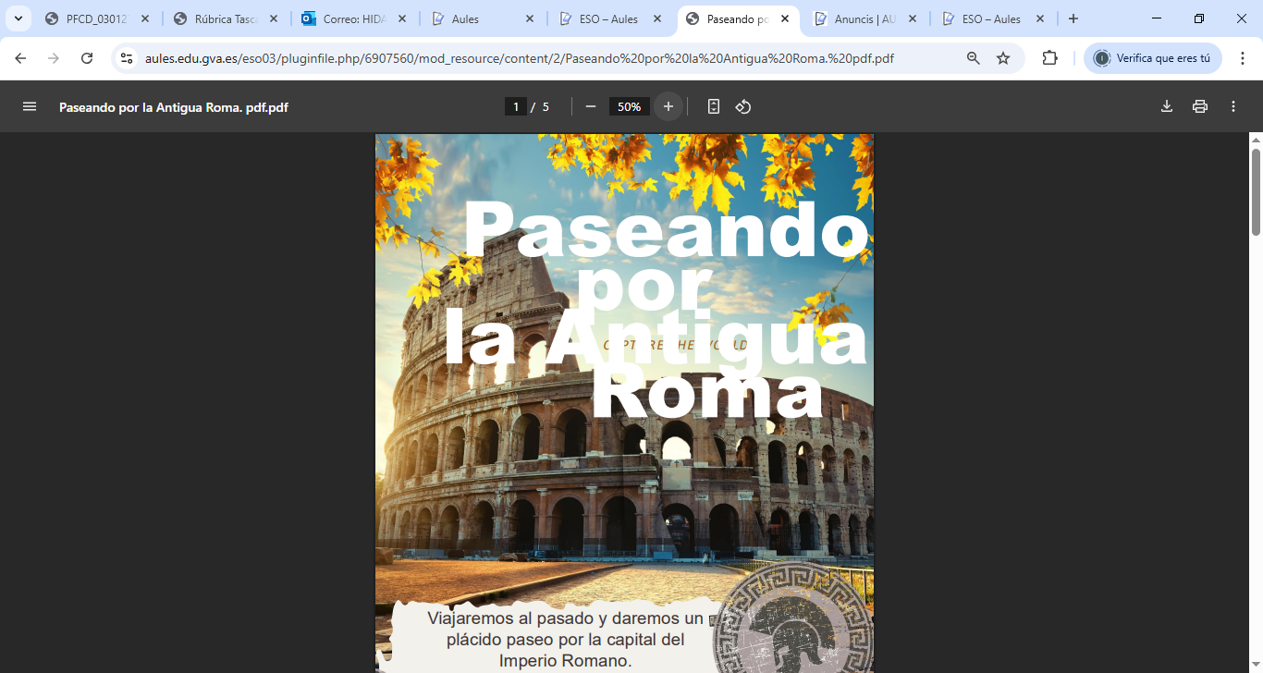This screenshot has width=1263, height=673.
Task: Expand the tab search dropdown
Action: 18,18
